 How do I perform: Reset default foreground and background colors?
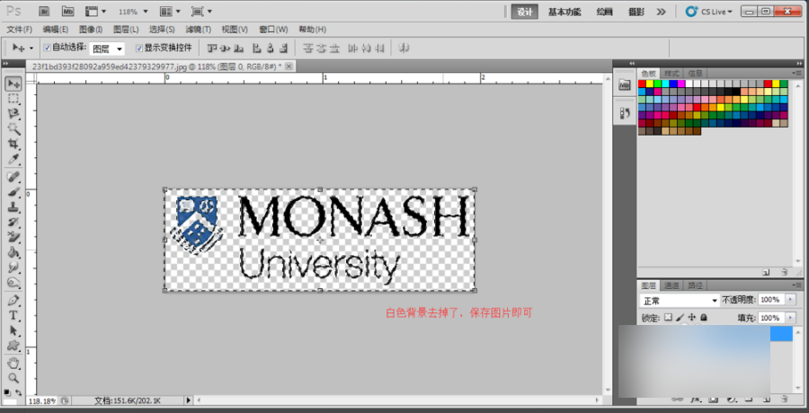6,392
